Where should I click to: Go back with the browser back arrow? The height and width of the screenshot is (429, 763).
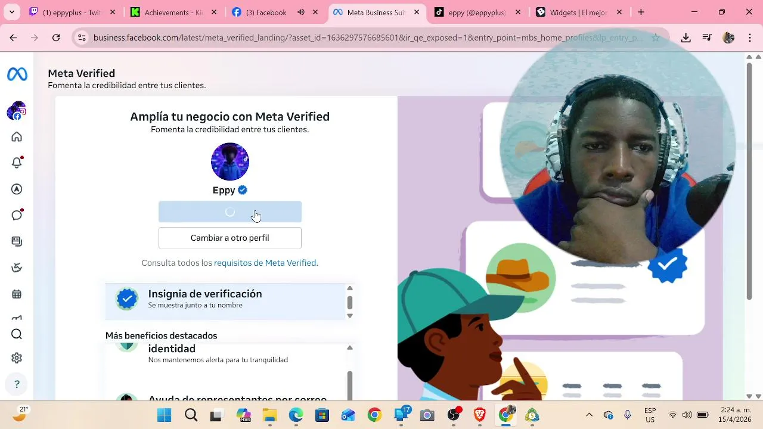coord(13,38)
